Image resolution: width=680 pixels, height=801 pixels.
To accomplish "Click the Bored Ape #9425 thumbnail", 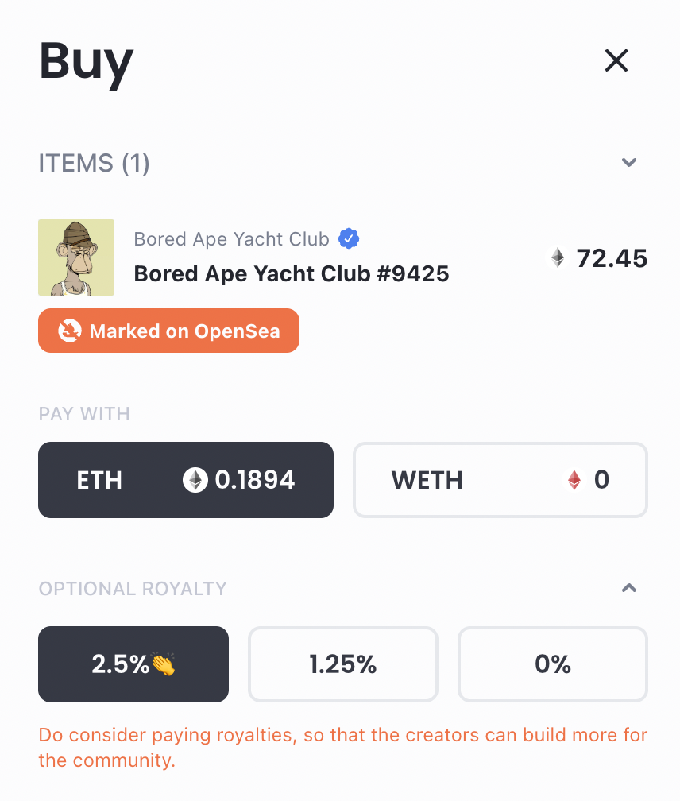I will (76, 257).
